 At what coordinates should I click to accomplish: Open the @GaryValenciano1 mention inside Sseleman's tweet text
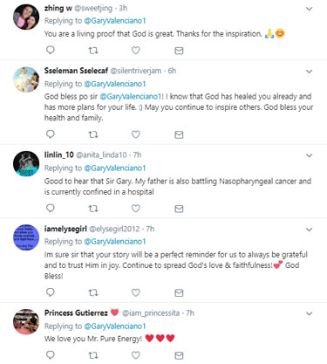coord(131,97)
